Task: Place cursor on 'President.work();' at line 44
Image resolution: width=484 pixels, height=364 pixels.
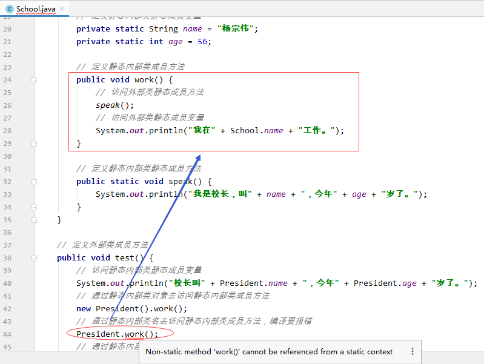Action: (118, 334)
